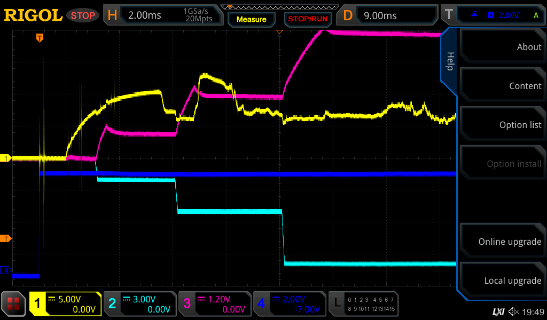Select the orange trigger level marker on left edge
The image size is (547, 320).
coord(6,238)
